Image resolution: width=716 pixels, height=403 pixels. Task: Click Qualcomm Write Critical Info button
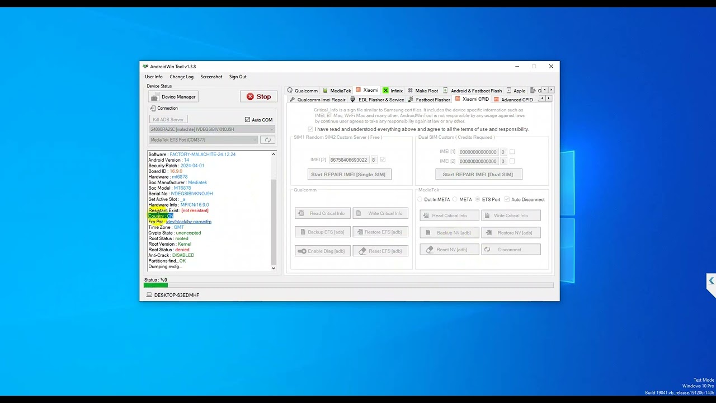(380, 213)
